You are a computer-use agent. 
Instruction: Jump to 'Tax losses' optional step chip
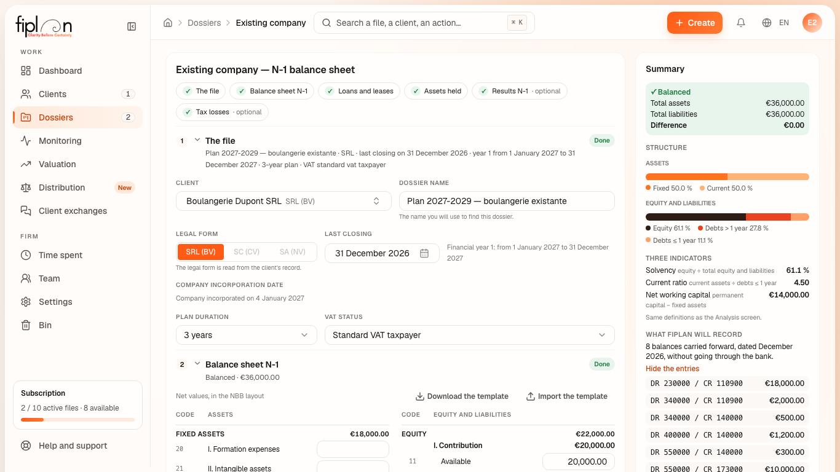coord(223,112)
